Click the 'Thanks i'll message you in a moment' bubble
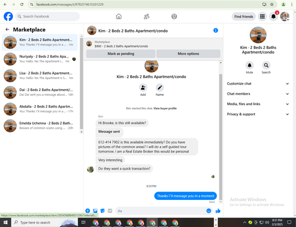Viewport: 296px width, 227px height. [185, 196]
